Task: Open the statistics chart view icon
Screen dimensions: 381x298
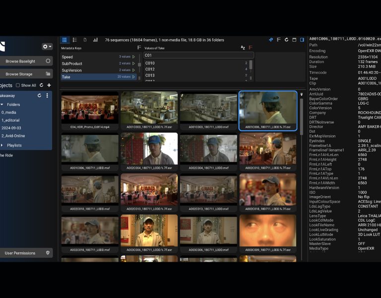Action: pyautogui.click(x=95, y=40)
